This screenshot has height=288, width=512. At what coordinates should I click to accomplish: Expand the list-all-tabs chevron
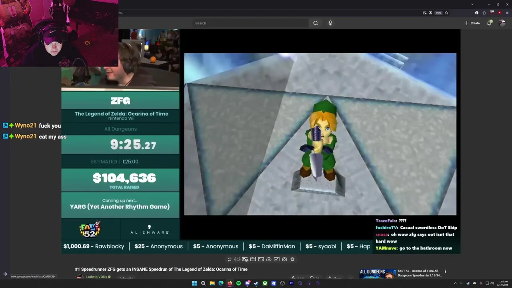pos(472,4)
